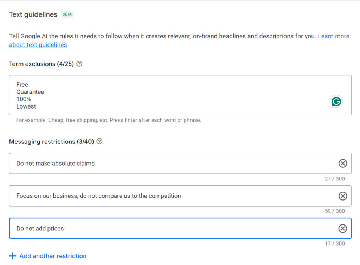This screenshot has width=360, height=265.
Task: Open the Term exclusions help tooltip icon
Action: coord(79,63)
